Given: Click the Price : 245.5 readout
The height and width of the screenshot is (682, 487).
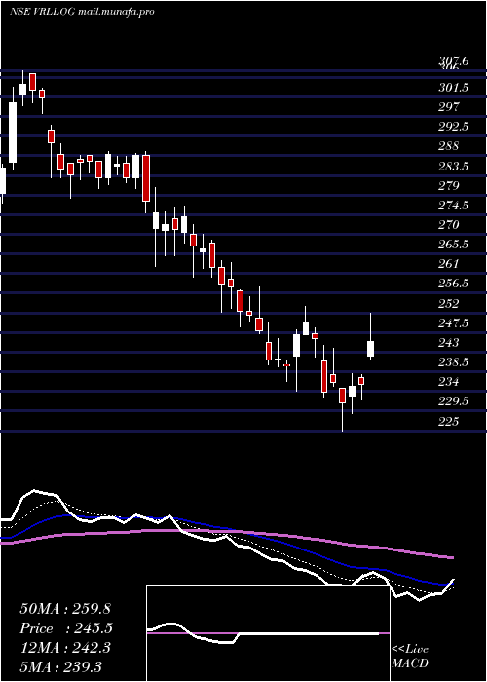Looking at the screenshot, I should pos(66,628).
